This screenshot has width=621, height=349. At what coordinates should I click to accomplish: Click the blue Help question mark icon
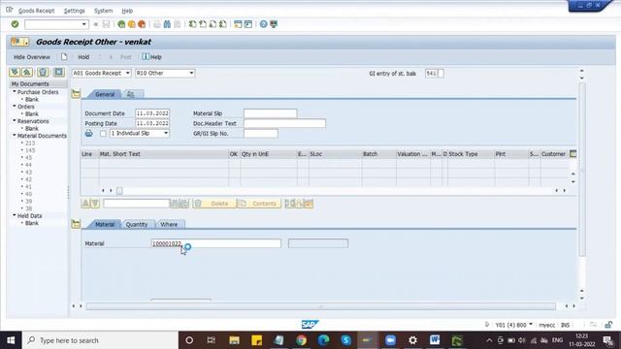263,24
